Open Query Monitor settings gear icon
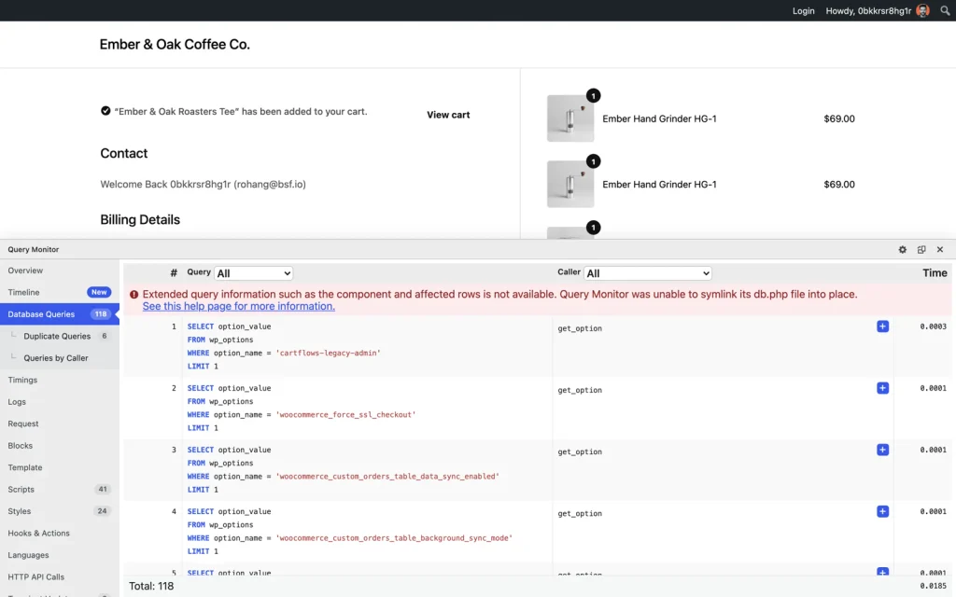Screen dimensions: 956x597 click(903, 250)
